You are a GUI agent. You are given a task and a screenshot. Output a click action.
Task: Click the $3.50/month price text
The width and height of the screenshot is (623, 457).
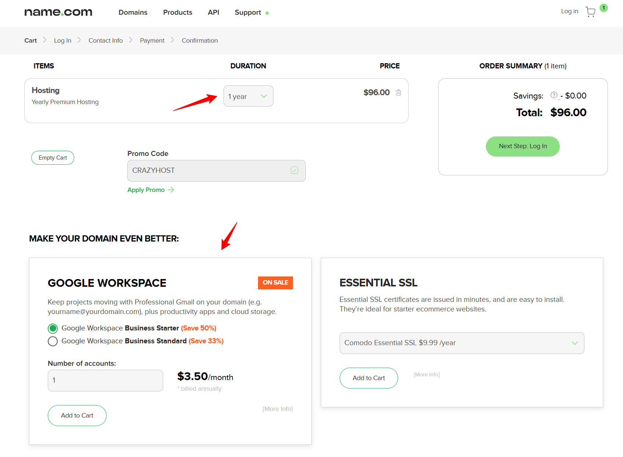tap(205, 376)
